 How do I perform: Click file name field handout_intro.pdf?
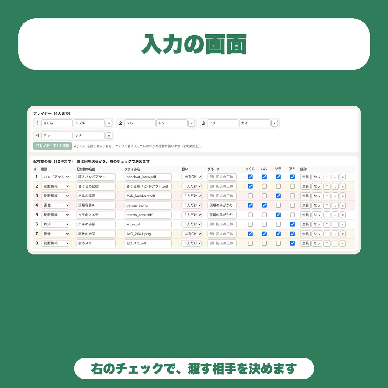(148, 177)
